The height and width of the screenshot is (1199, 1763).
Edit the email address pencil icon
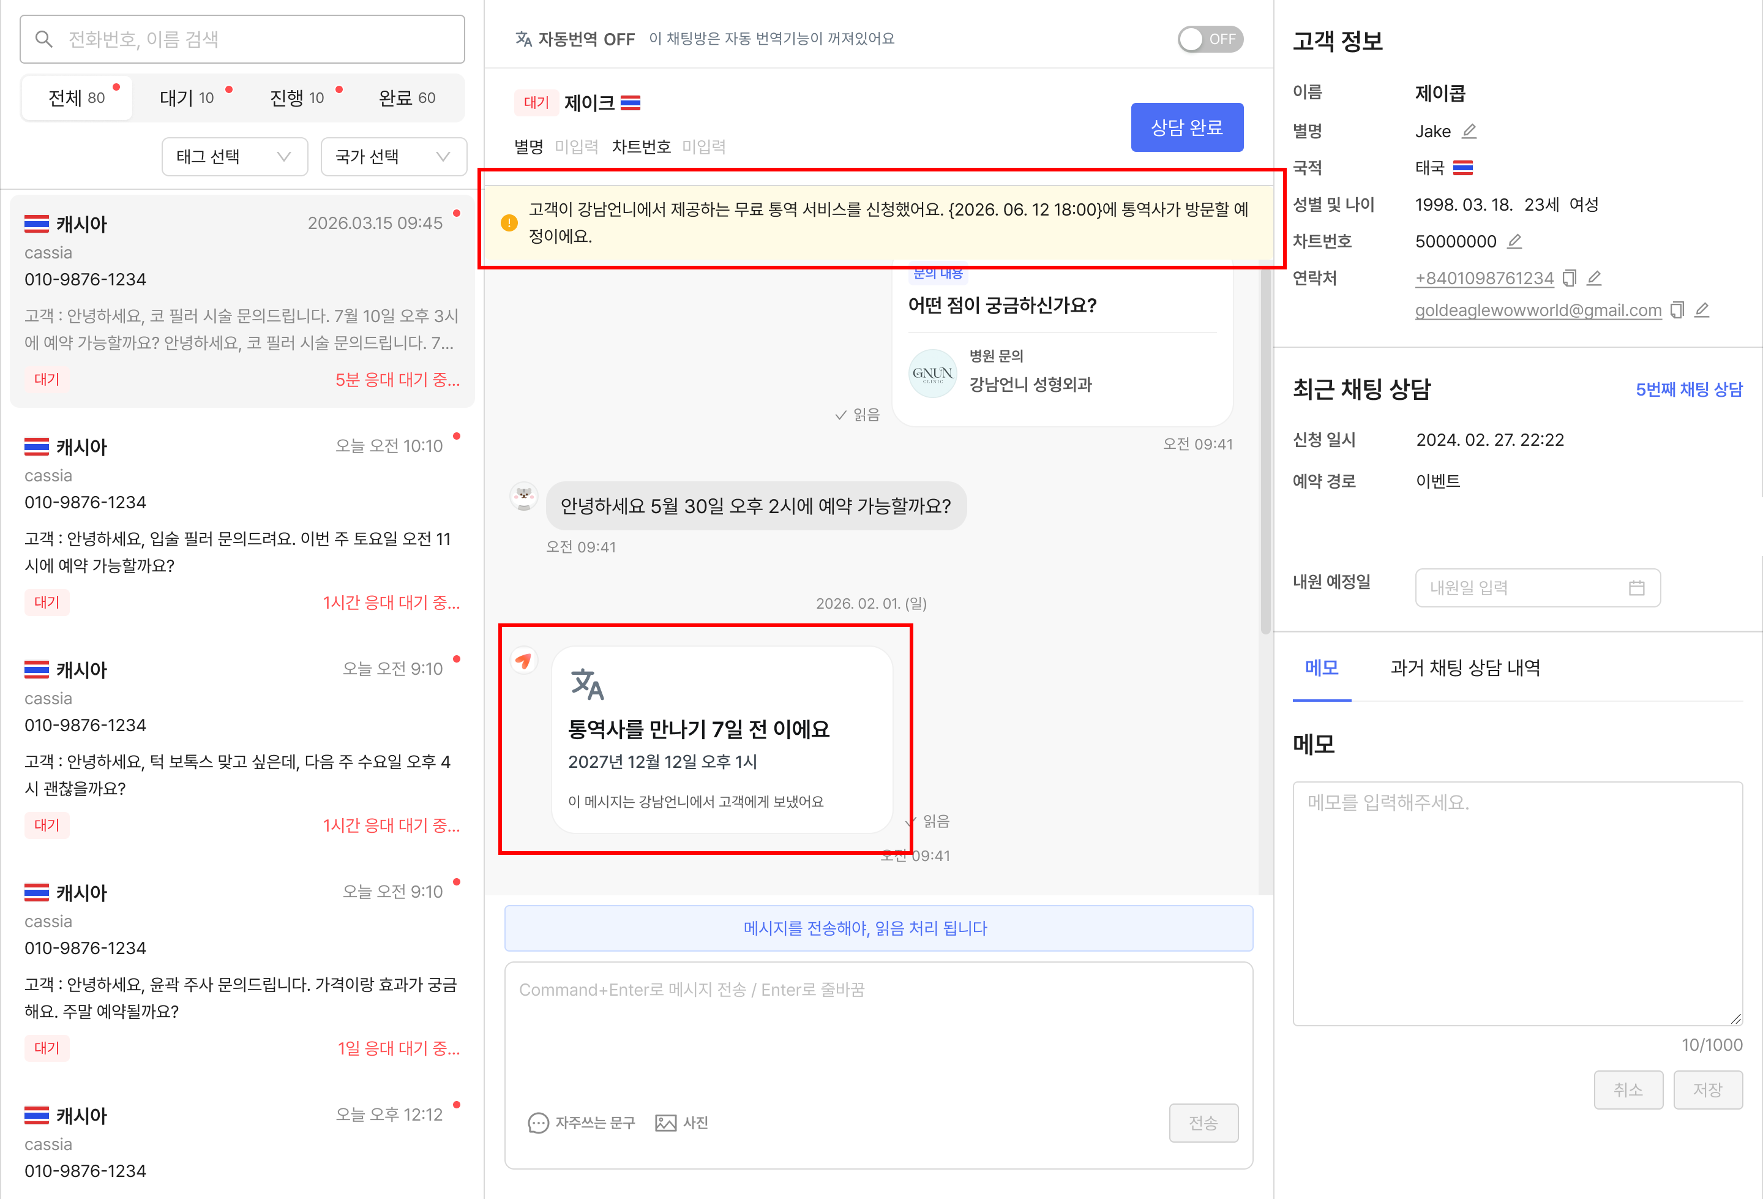tap(1702, 310)
